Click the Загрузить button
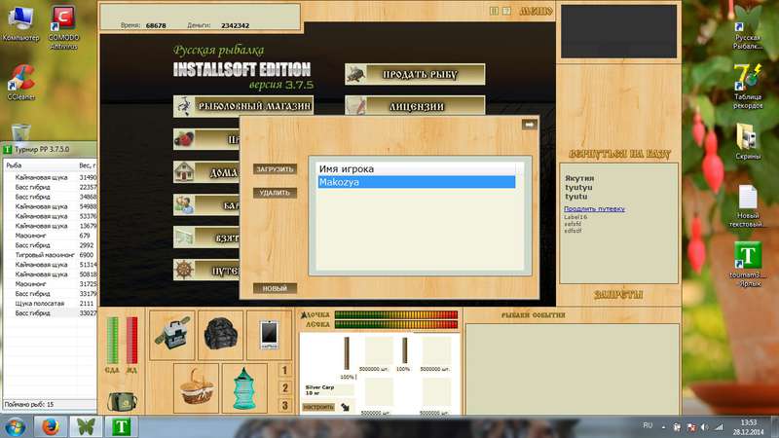 (275, 169)
